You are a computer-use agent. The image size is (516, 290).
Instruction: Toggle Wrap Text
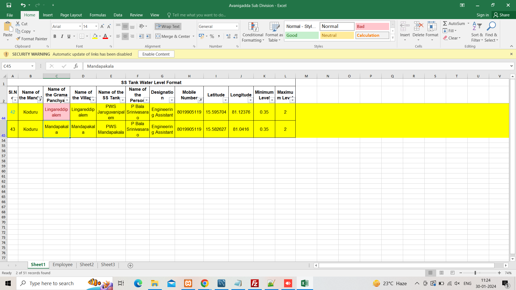point(168,26)
